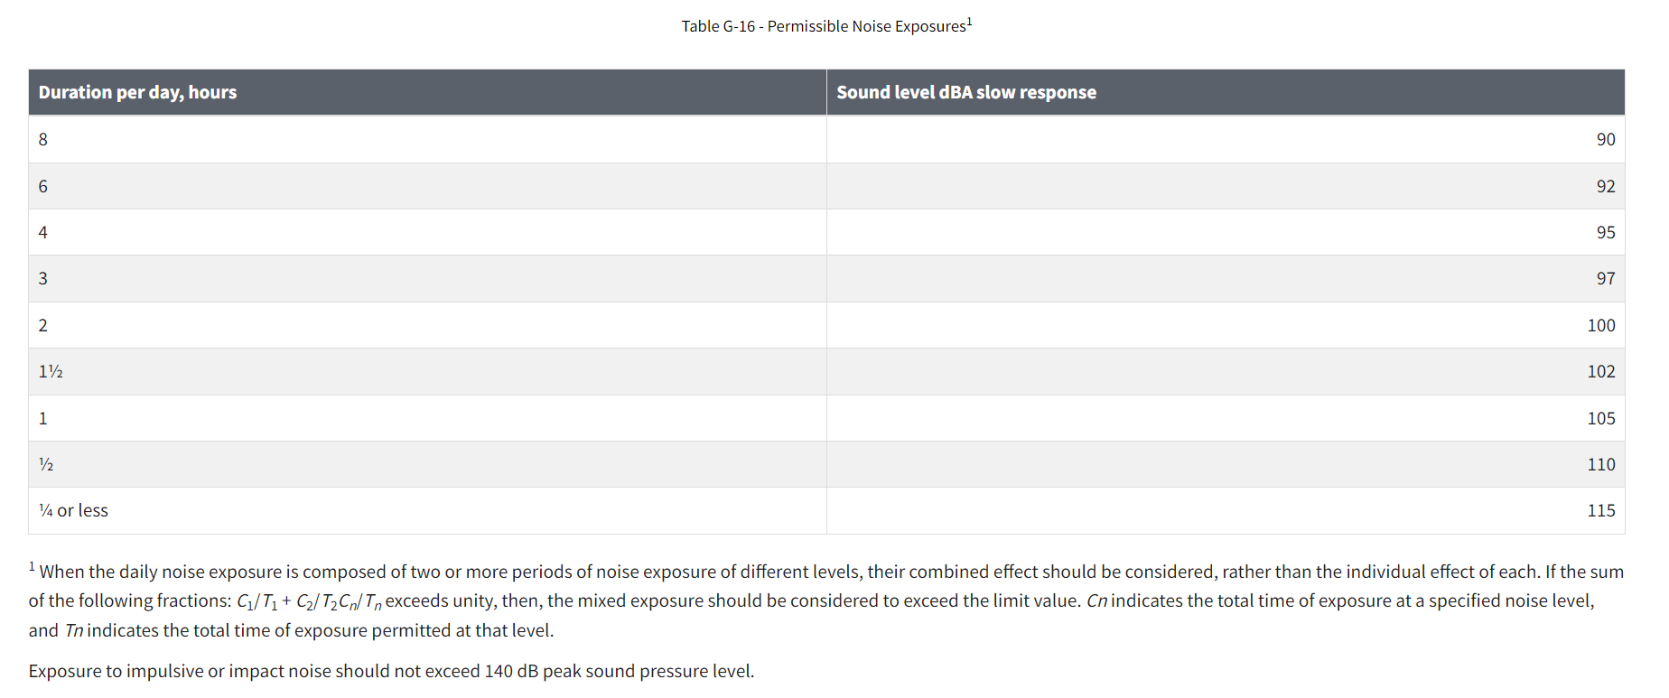
Task: Select the duration cell showing 8 hours
Action: (x=43, y=139)
